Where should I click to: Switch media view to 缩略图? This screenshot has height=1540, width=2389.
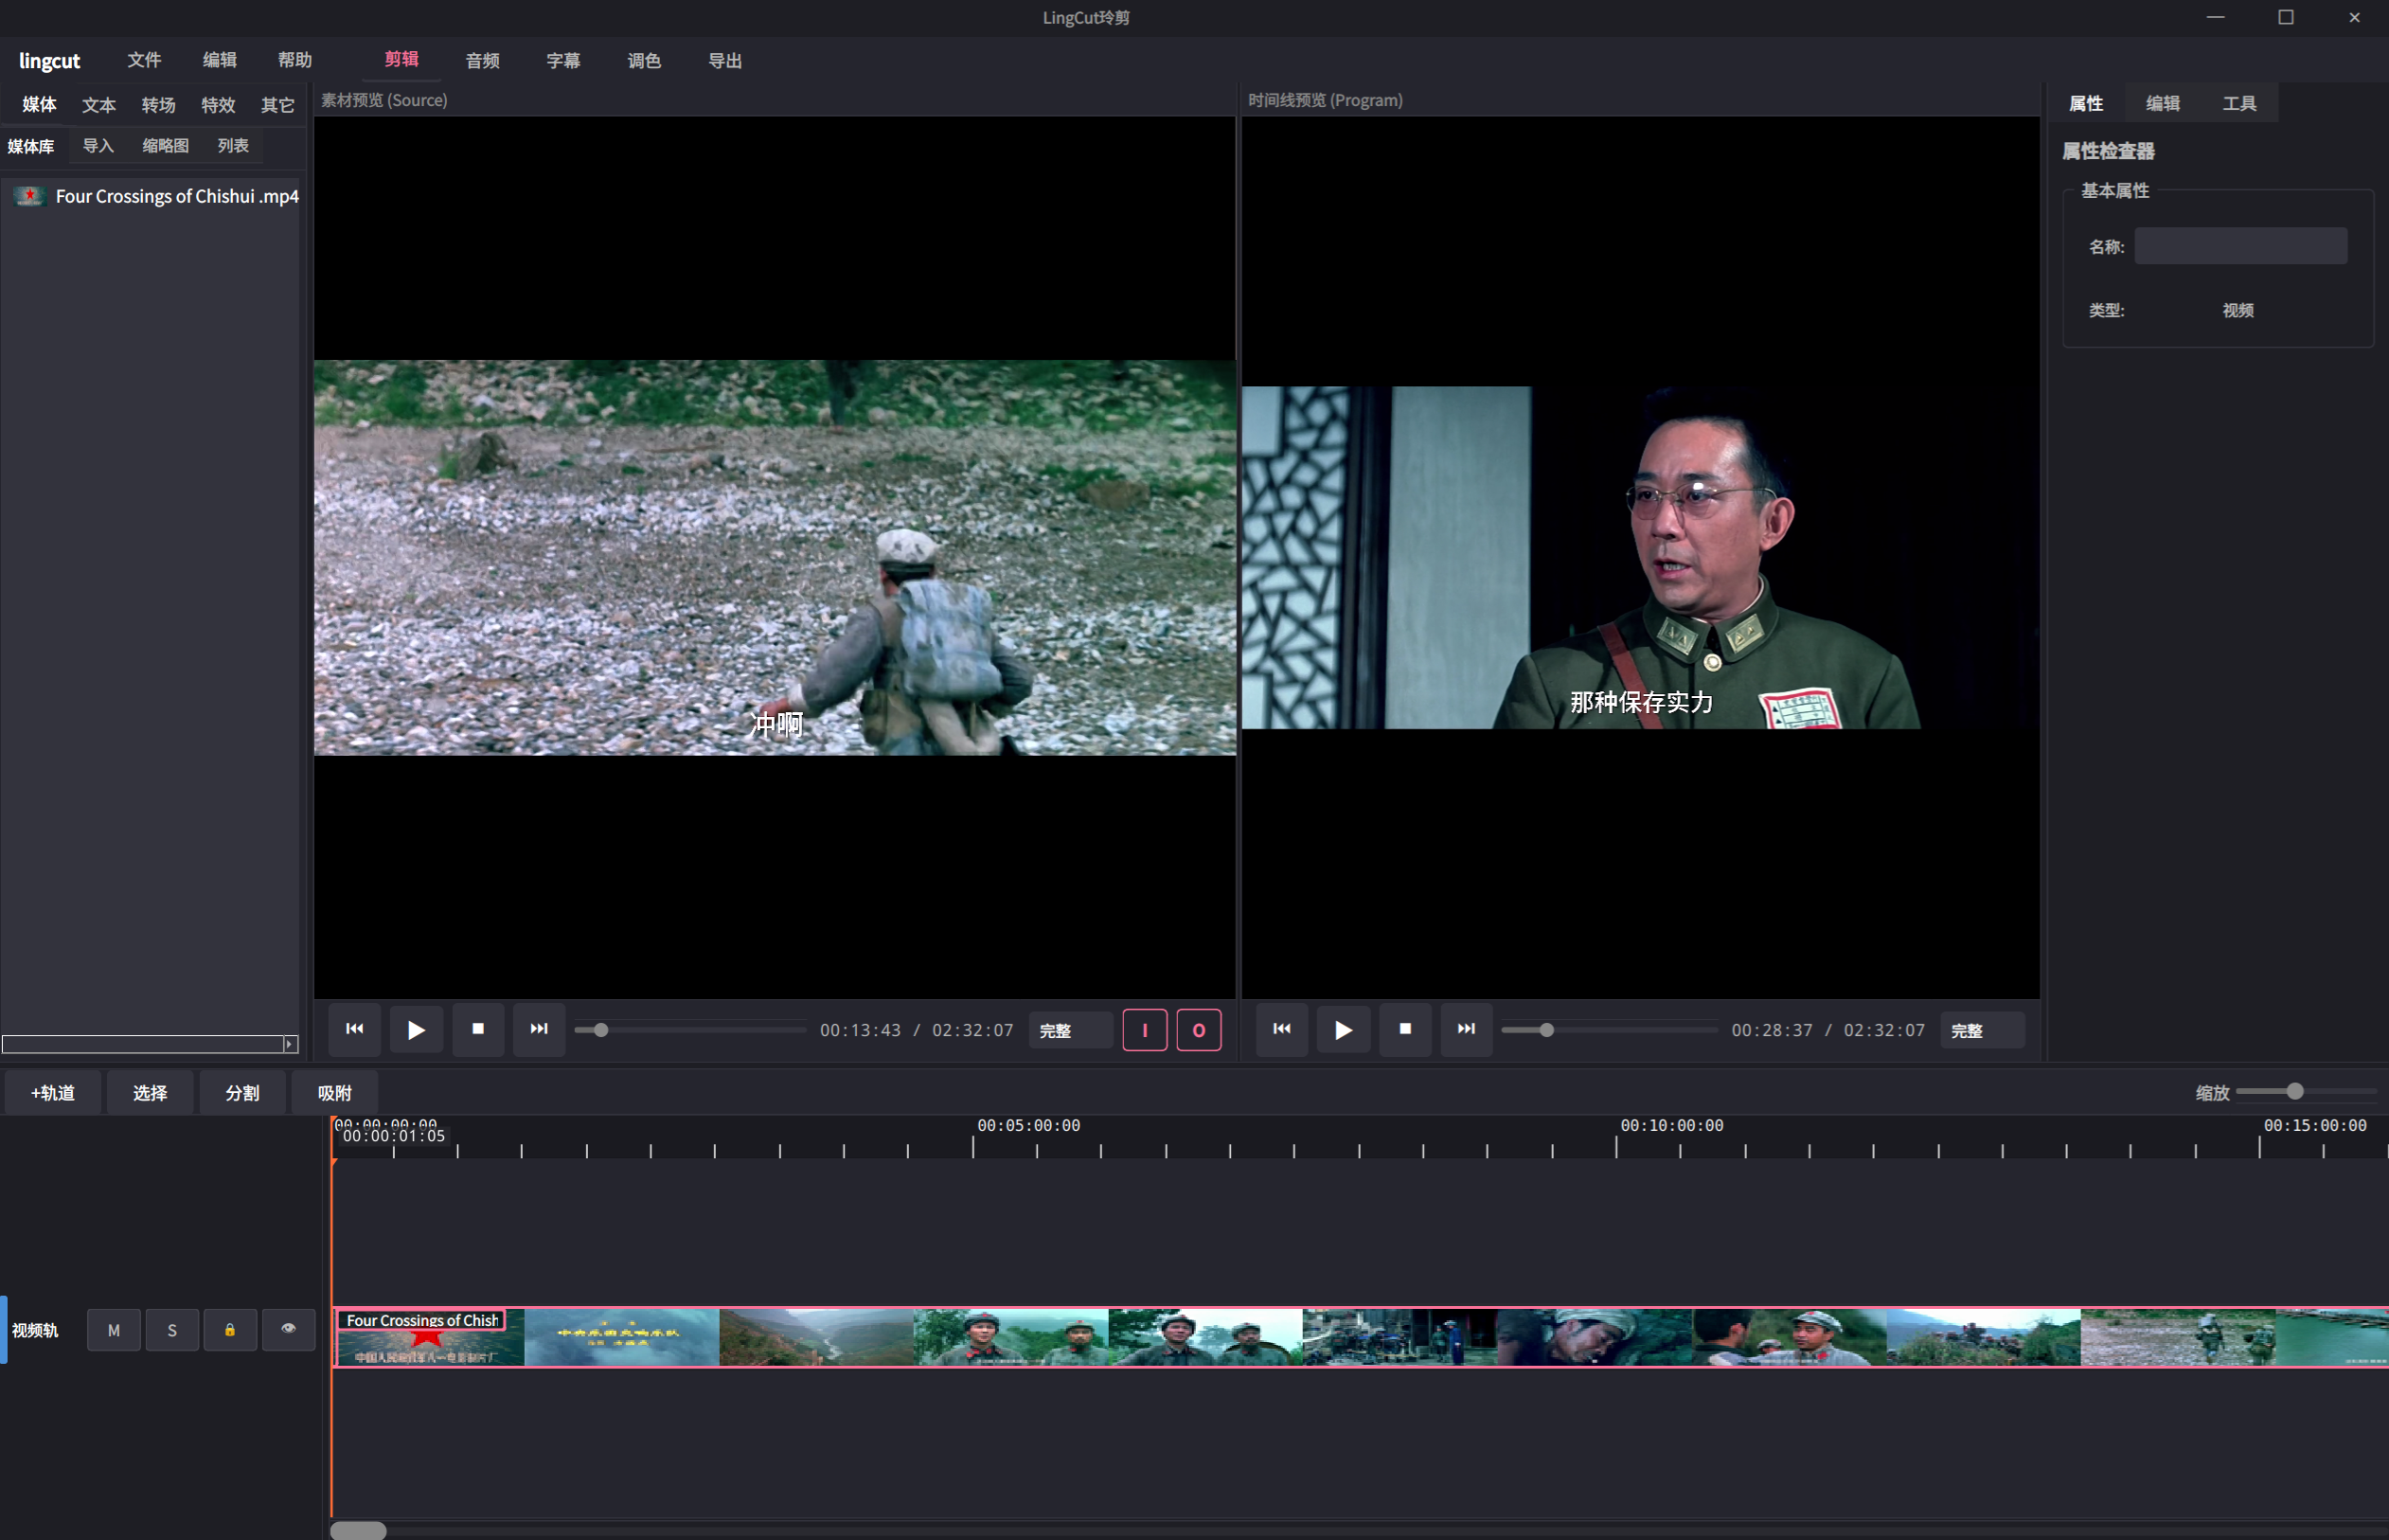point(166,146)
